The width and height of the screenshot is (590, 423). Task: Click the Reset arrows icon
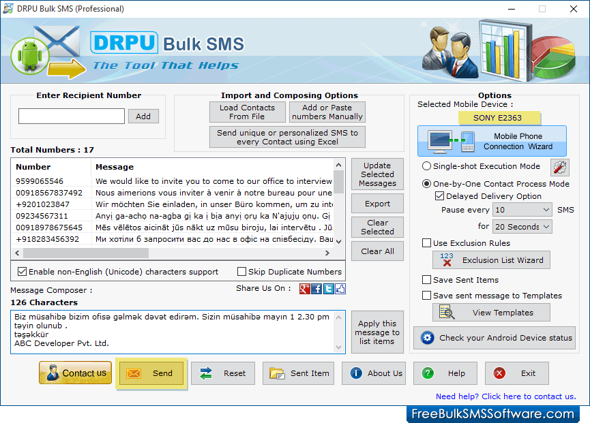(x=206, y=373)
